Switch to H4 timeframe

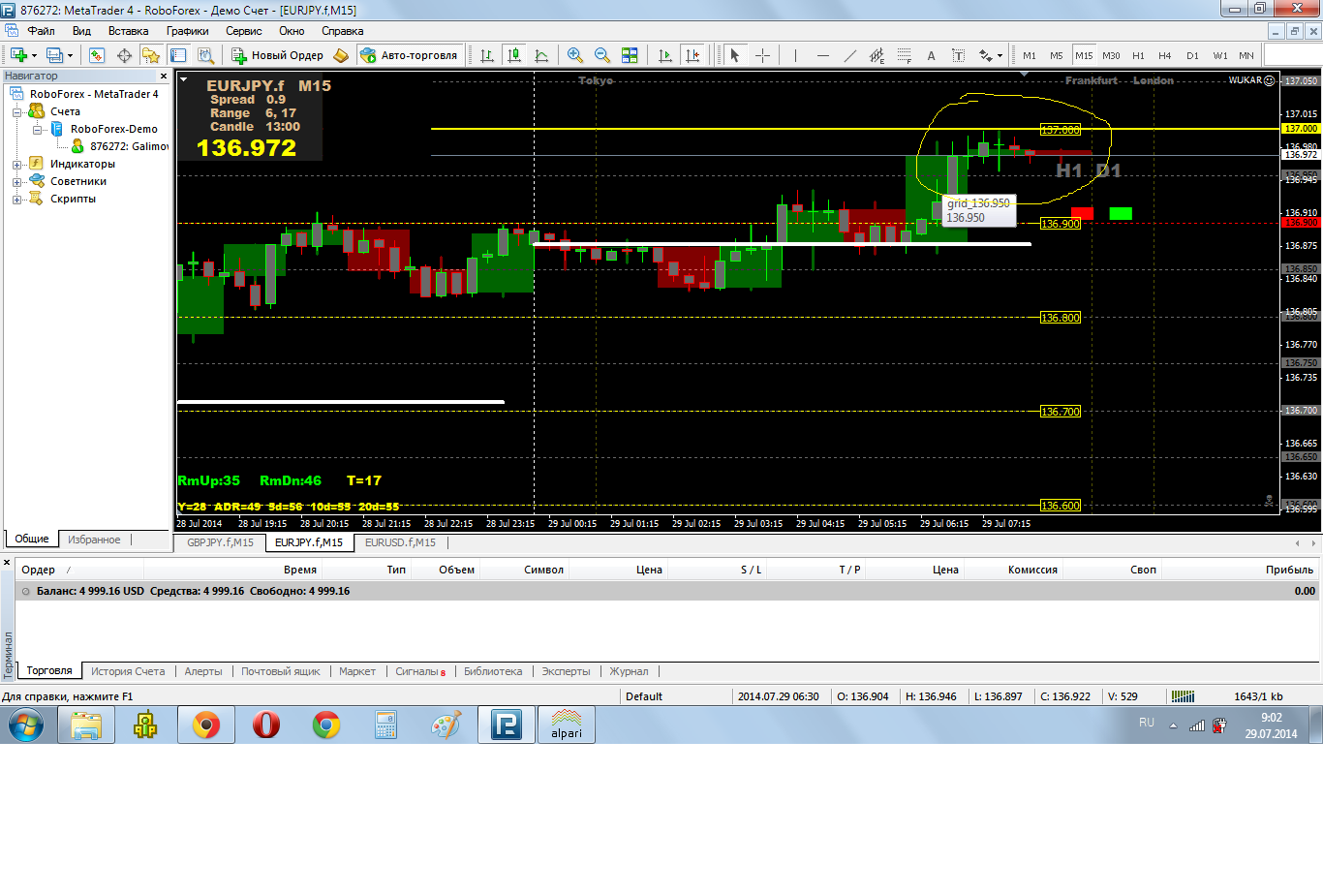coord(1165,55)
